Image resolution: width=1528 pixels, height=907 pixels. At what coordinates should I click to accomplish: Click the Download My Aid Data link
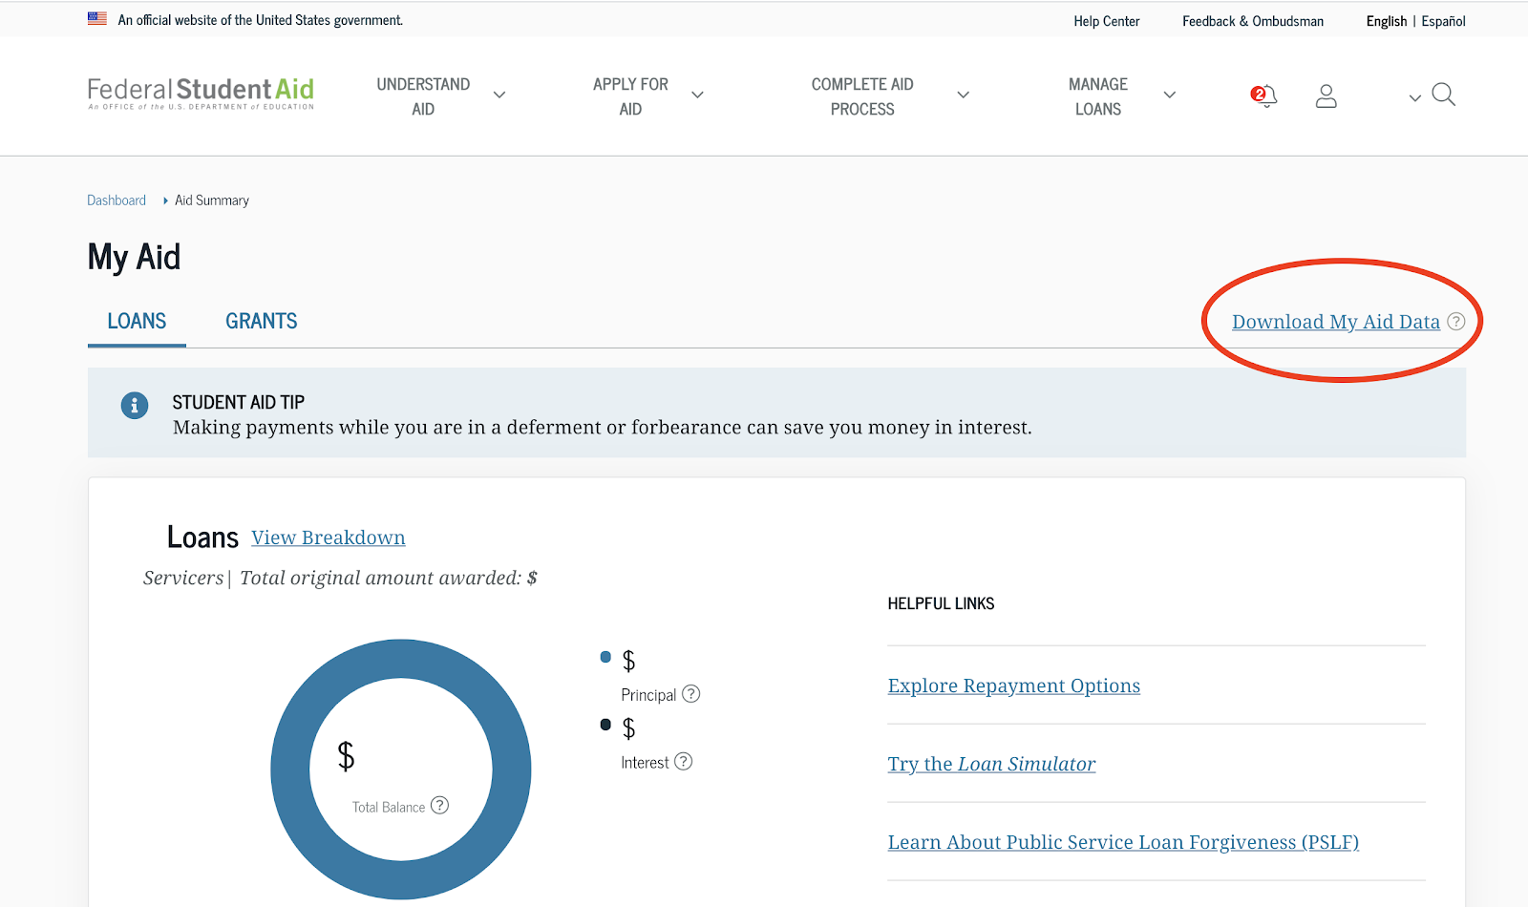click(x=1335, y=322)
